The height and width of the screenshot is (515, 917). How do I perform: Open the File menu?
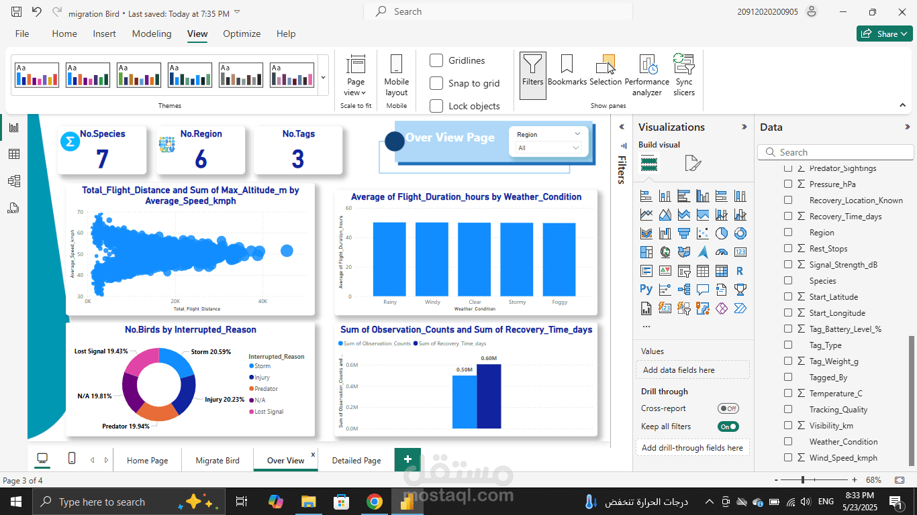[x=22, y=34]
